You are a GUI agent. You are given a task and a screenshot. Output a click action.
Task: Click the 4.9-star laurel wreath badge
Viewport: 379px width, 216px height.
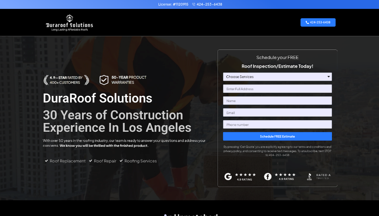[66, 80]
